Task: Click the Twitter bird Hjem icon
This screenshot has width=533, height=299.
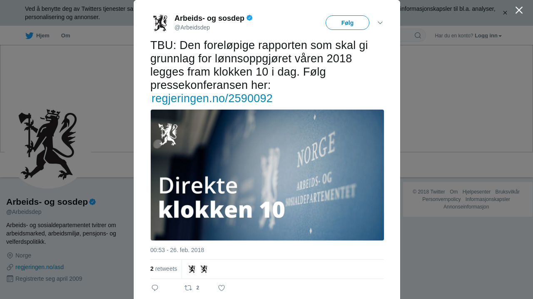Action: (x=29, y=36)
